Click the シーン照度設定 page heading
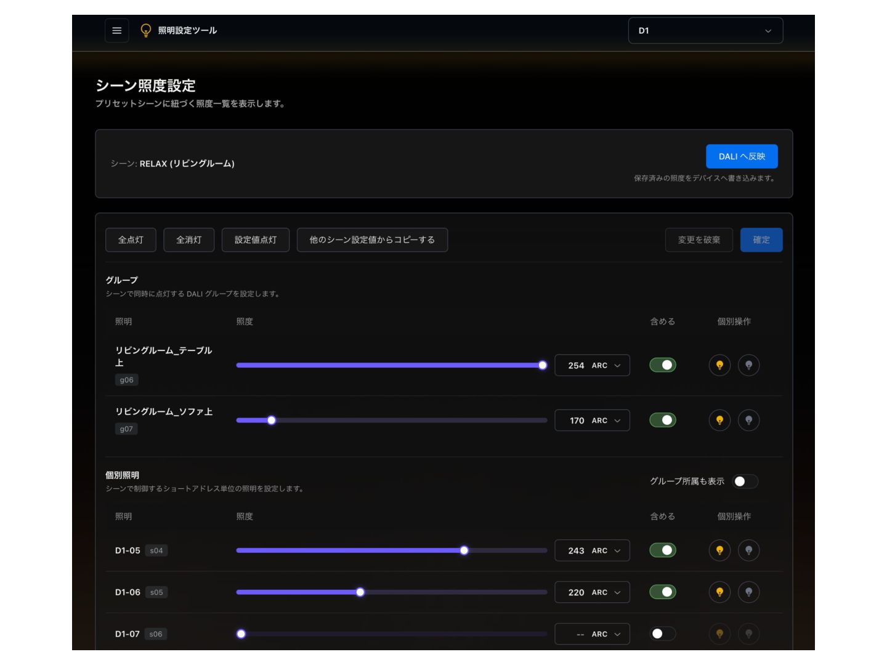Screen dimensions: 887x665 145,86
